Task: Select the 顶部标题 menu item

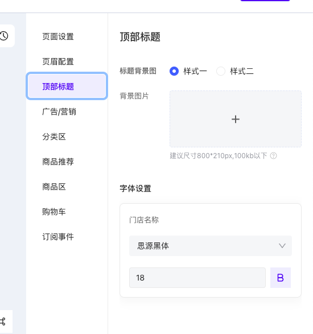Action: [67, 86]
